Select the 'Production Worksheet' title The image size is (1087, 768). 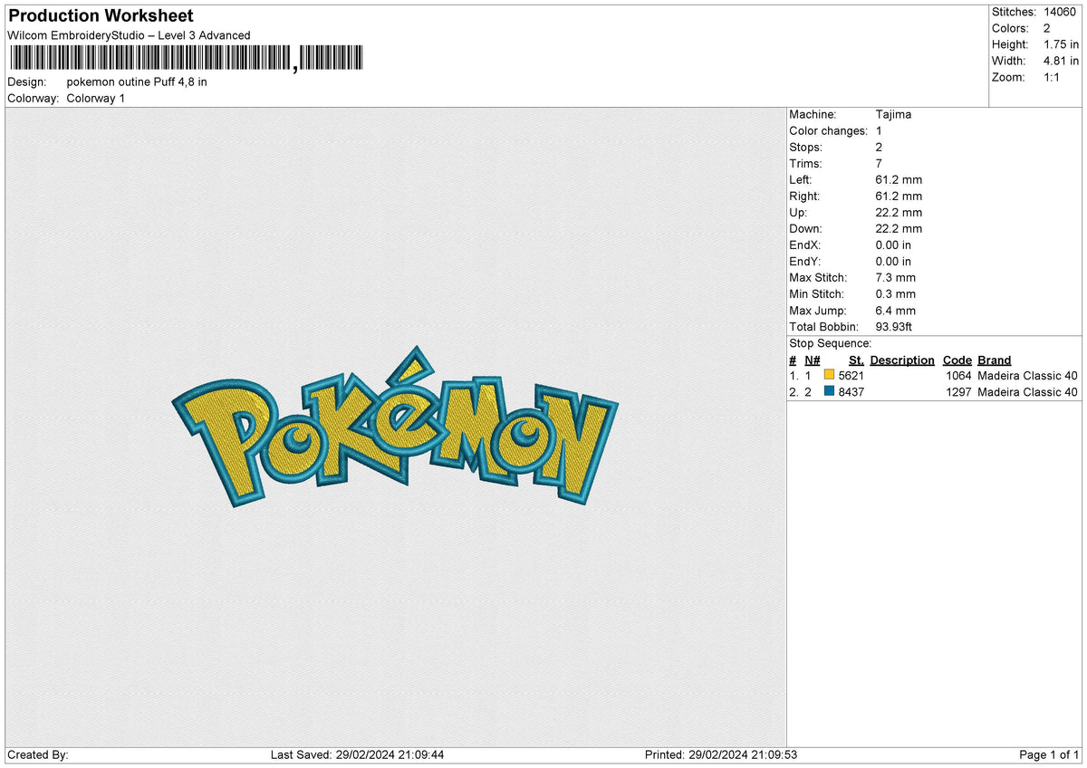101,16
